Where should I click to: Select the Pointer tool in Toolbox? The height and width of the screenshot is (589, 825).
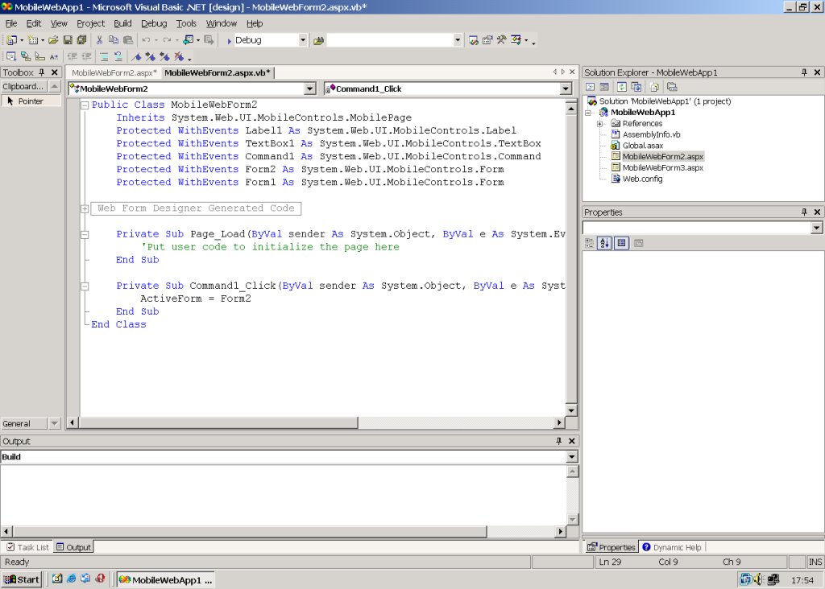(31, 101)
